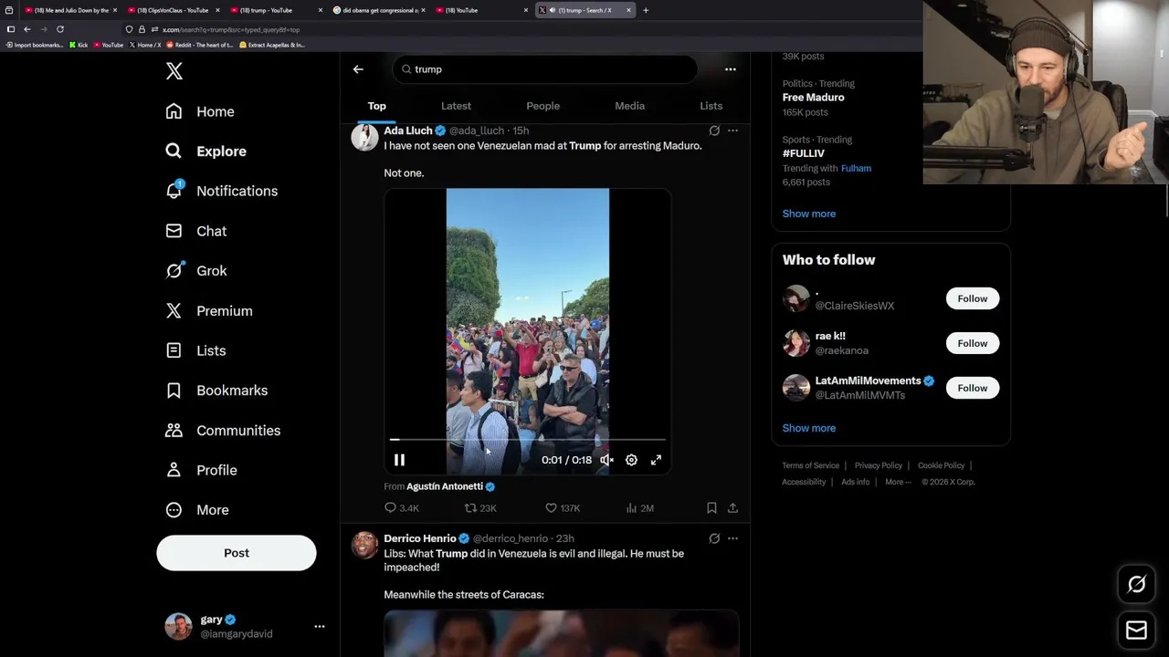Open Bookmarks
This screenshot has height=657, width=1169.
216,391
